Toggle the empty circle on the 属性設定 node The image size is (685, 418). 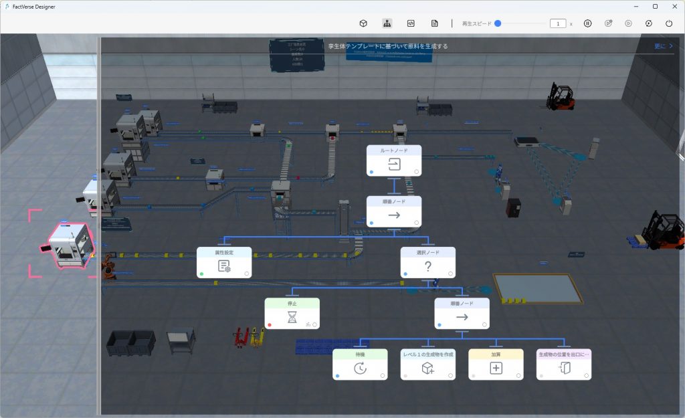coord(247,274)
